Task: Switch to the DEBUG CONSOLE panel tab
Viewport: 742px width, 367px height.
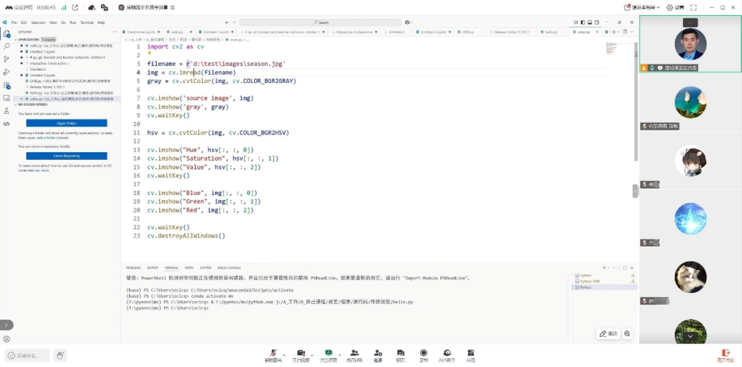Action: 229,268
